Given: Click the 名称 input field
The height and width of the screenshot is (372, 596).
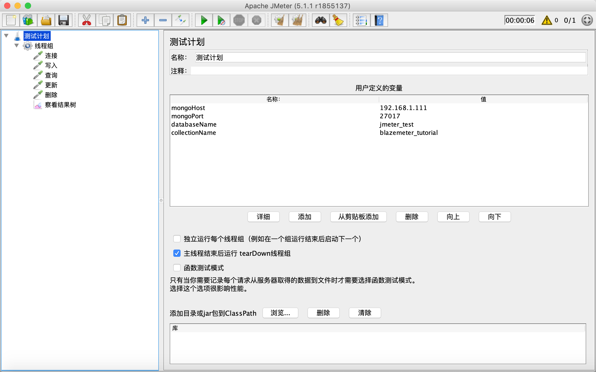Looking at the screenshot, I should pos(390,57).
